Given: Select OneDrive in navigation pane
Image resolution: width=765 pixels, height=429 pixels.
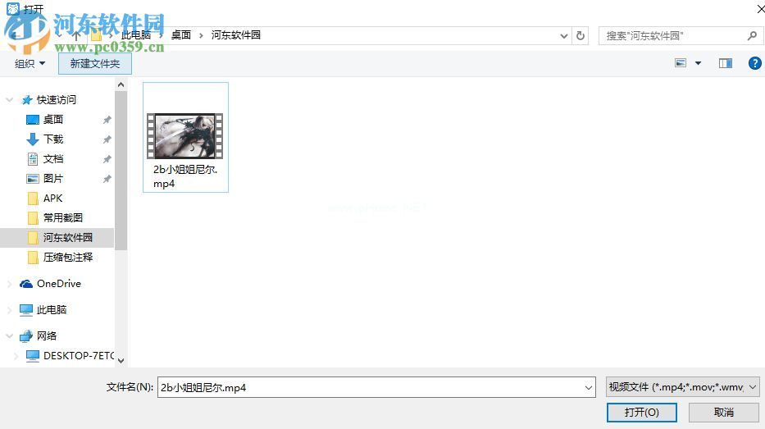Looking at the screenshot, I should click(x=58, y=284).
